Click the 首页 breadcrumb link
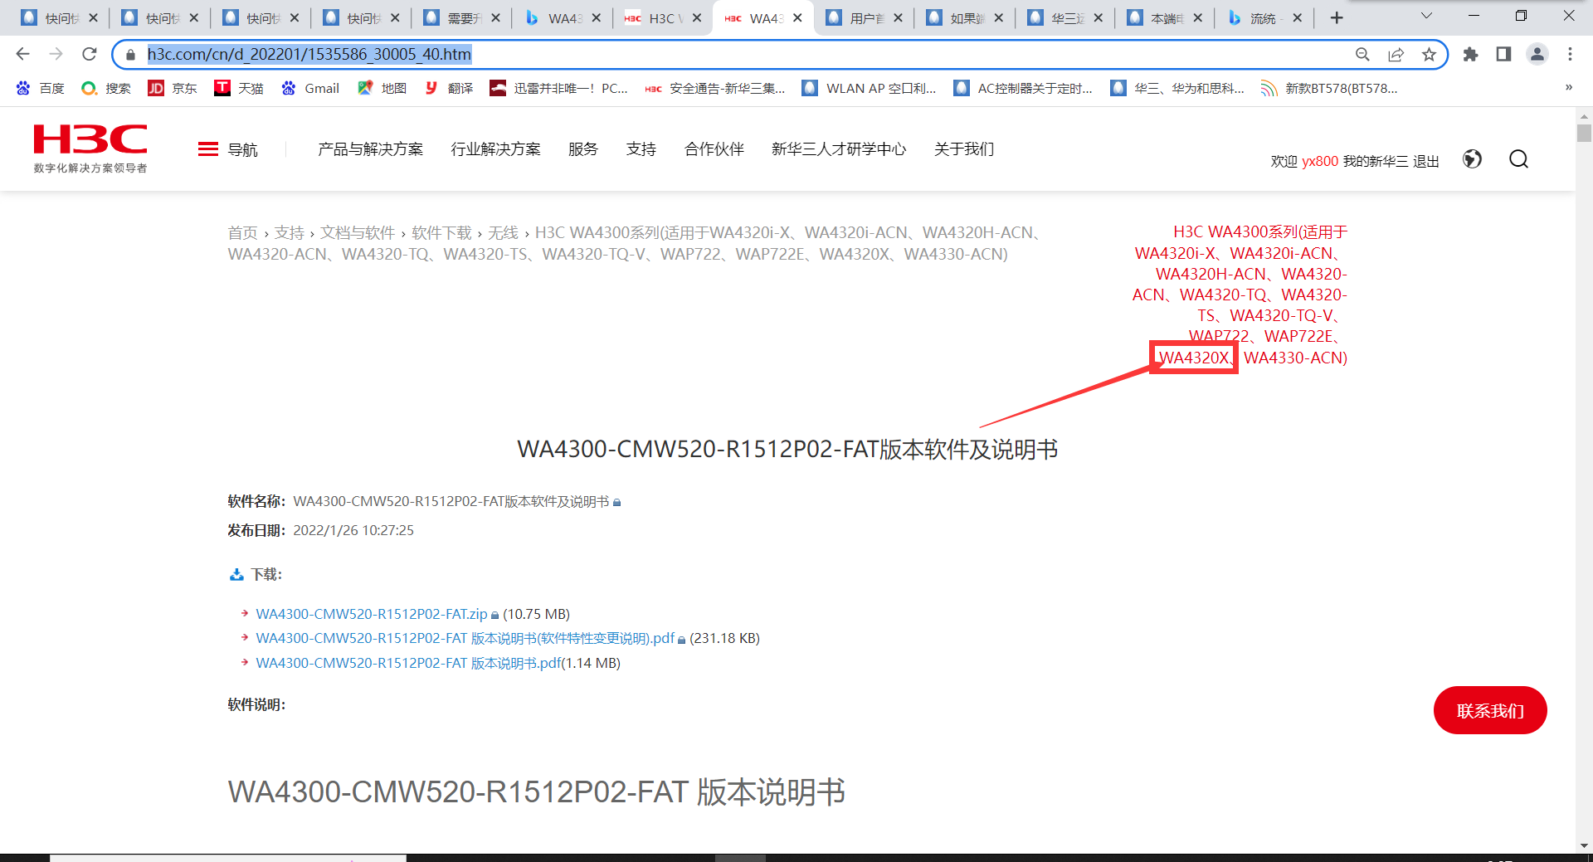The height and width of the screenshot is (862, 1593). pyautogui.click(x=242, y=233)
